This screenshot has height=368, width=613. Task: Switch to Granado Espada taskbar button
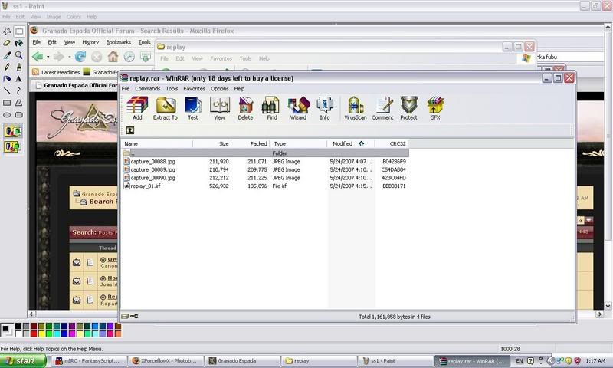click(243, 361)
